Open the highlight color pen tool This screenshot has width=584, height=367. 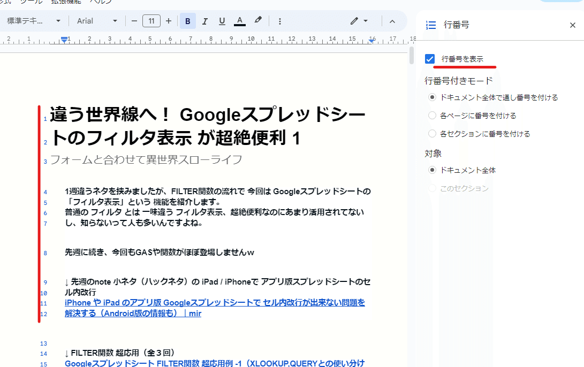257,20
